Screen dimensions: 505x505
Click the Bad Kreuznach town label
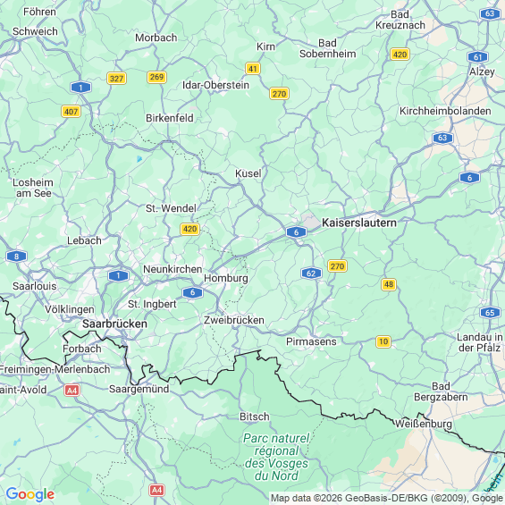pos(400,20)
